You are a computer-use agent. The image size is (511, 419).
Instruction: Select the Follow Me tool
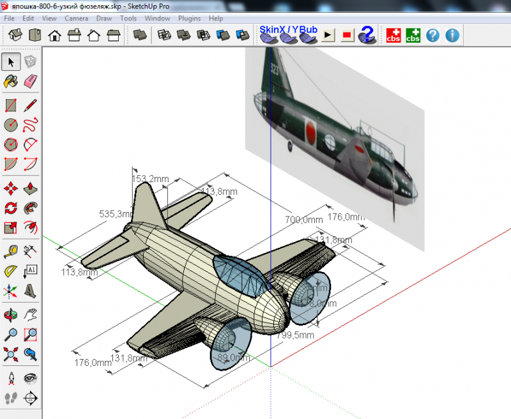pyautogui.click(x=30, y=208)
